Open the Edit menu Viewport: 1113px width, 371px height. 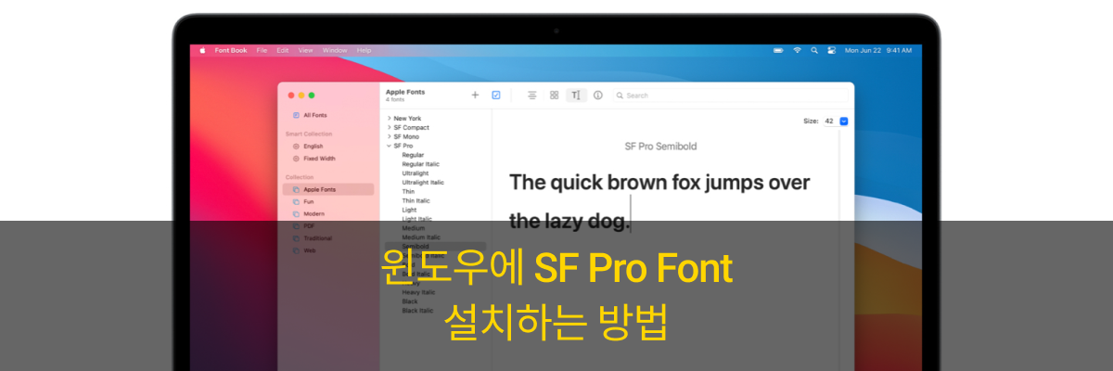tap(283, 50)
